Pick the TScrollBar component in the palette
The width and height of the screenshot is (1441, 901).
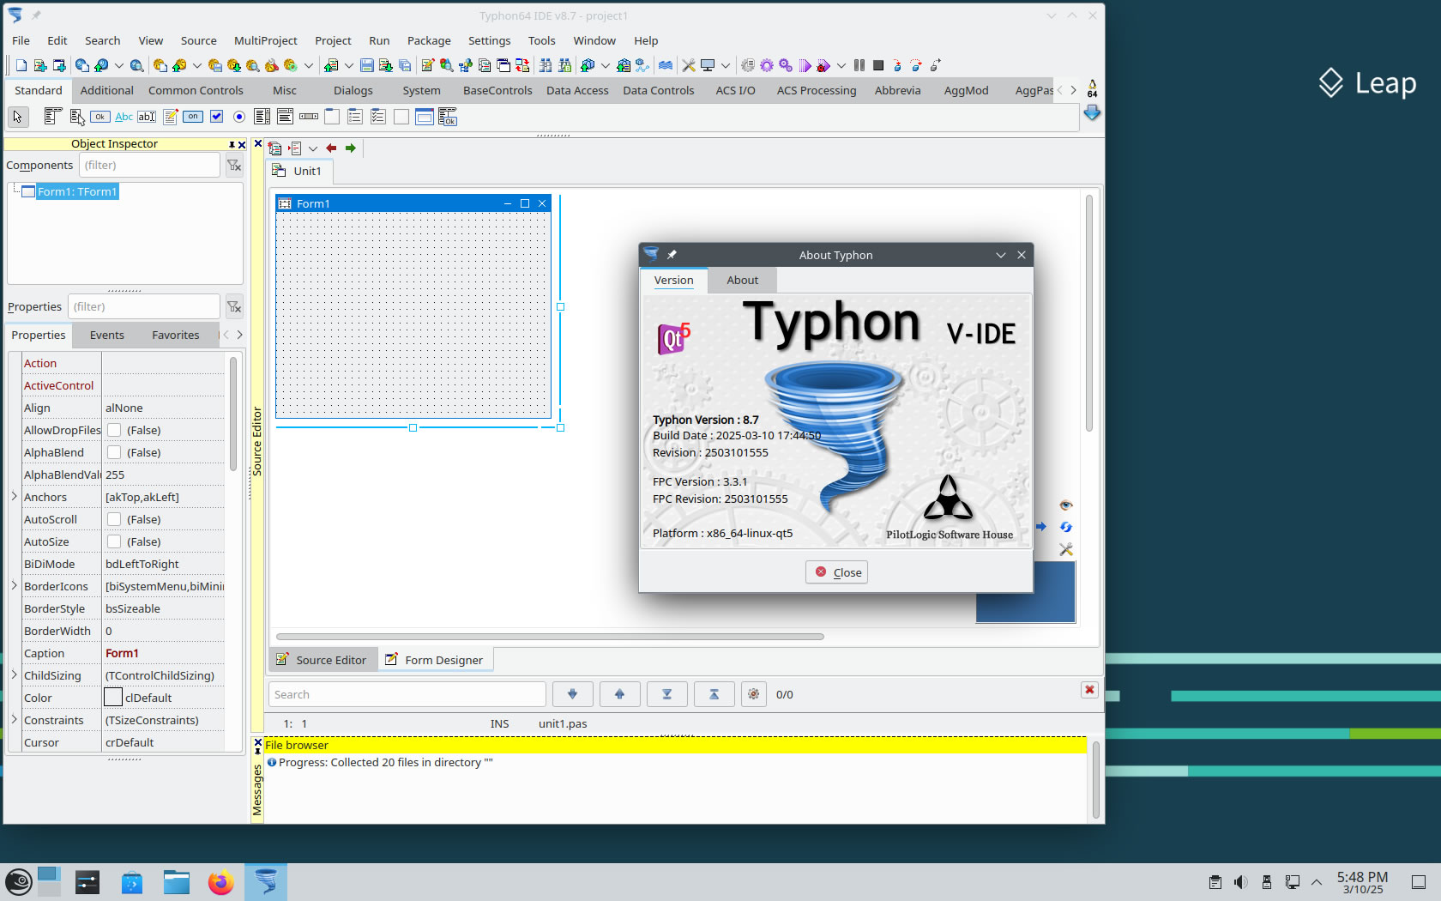click(x=309, y=117)
